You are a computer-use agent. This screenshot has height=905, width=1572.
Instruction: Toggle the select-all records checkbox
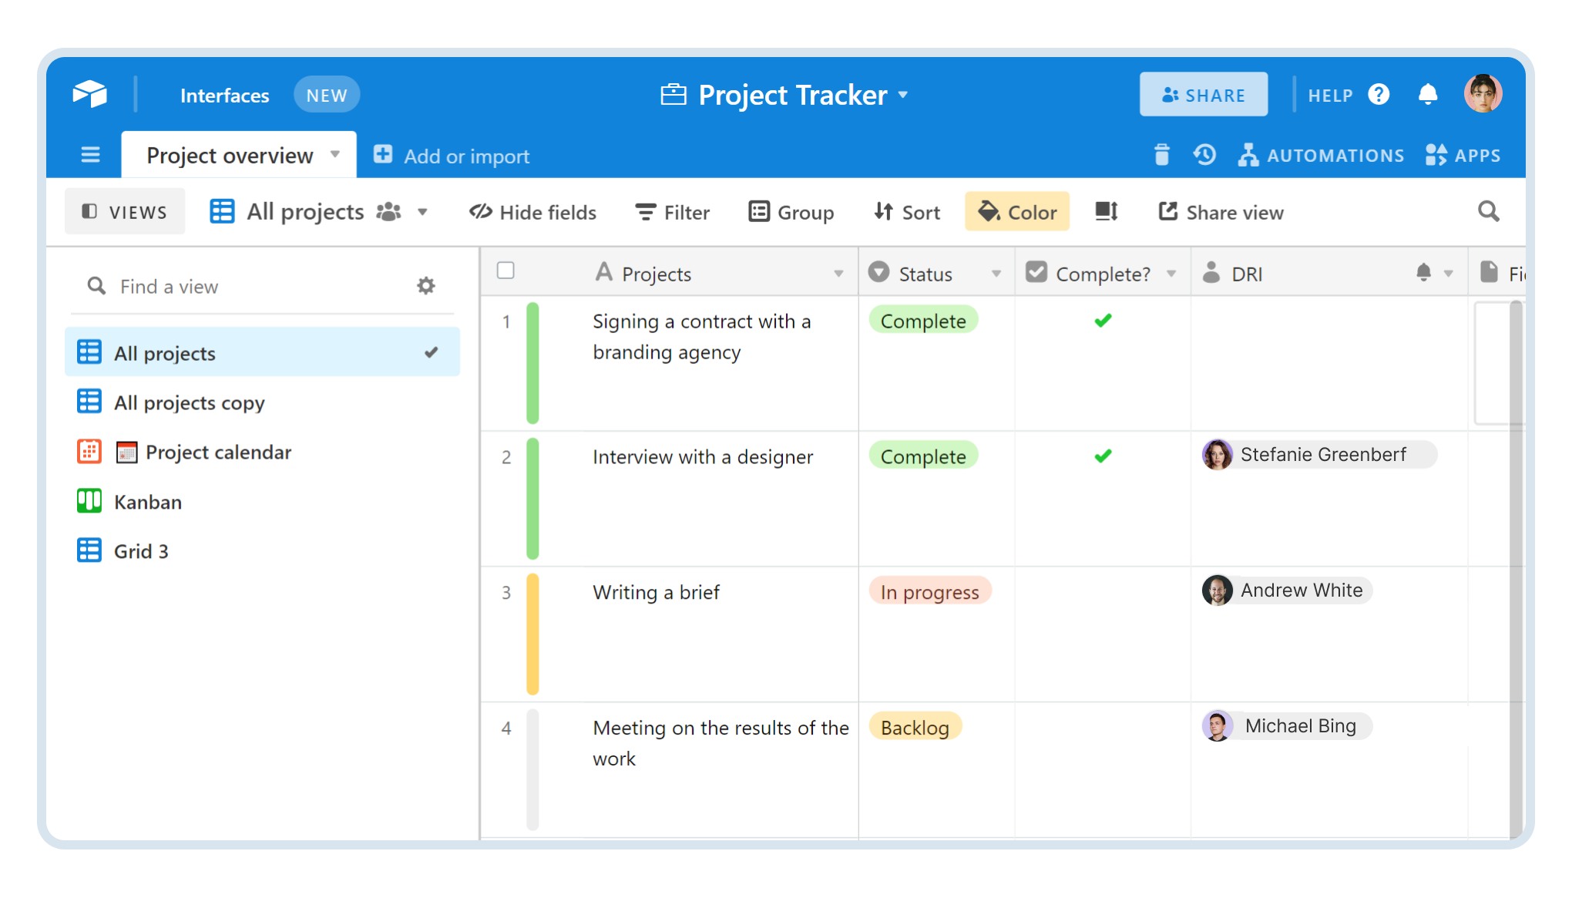(506, 271)
